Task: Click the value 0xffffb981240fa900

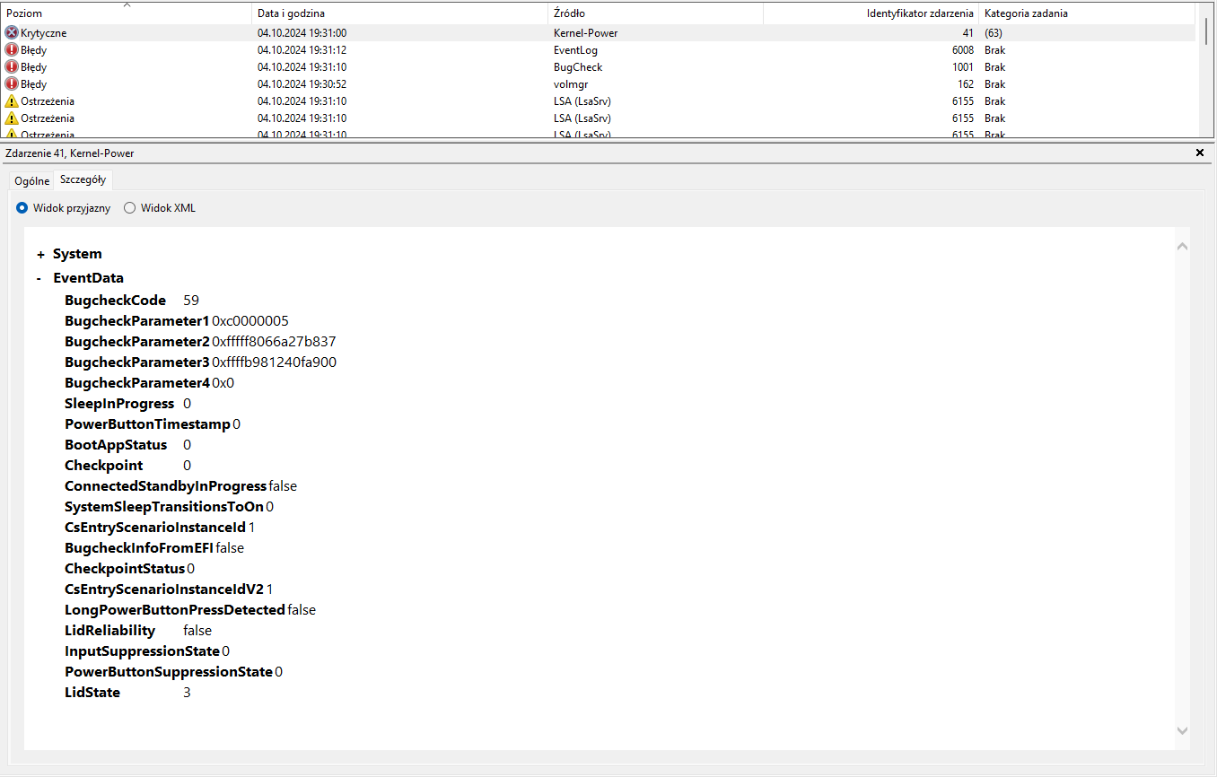Action: pyautogui.click(x=275, y=362)
